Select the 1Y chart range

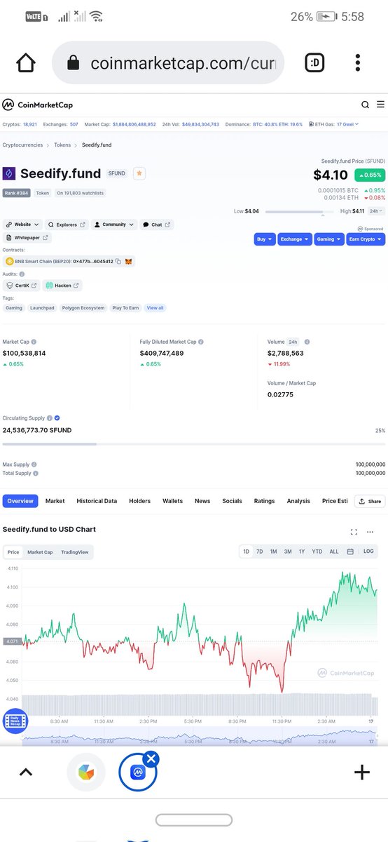[302, 552]
